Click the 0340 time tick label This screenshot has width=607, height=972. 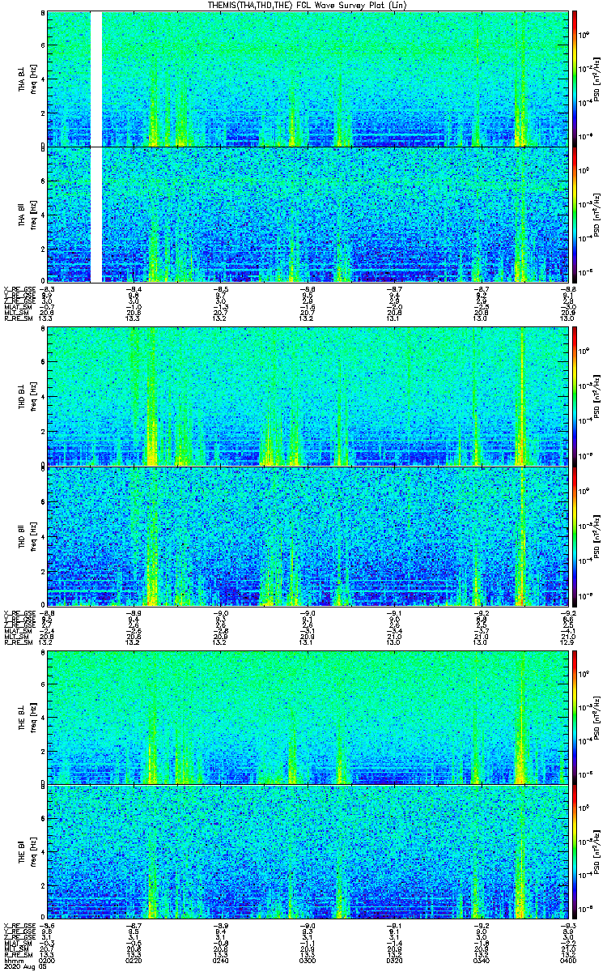(482, 959)
